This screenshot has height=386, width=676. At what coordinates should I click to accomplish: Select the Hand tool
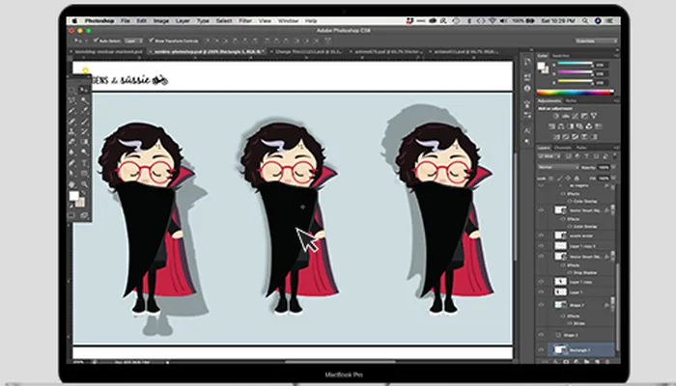(x=72, y=184)
